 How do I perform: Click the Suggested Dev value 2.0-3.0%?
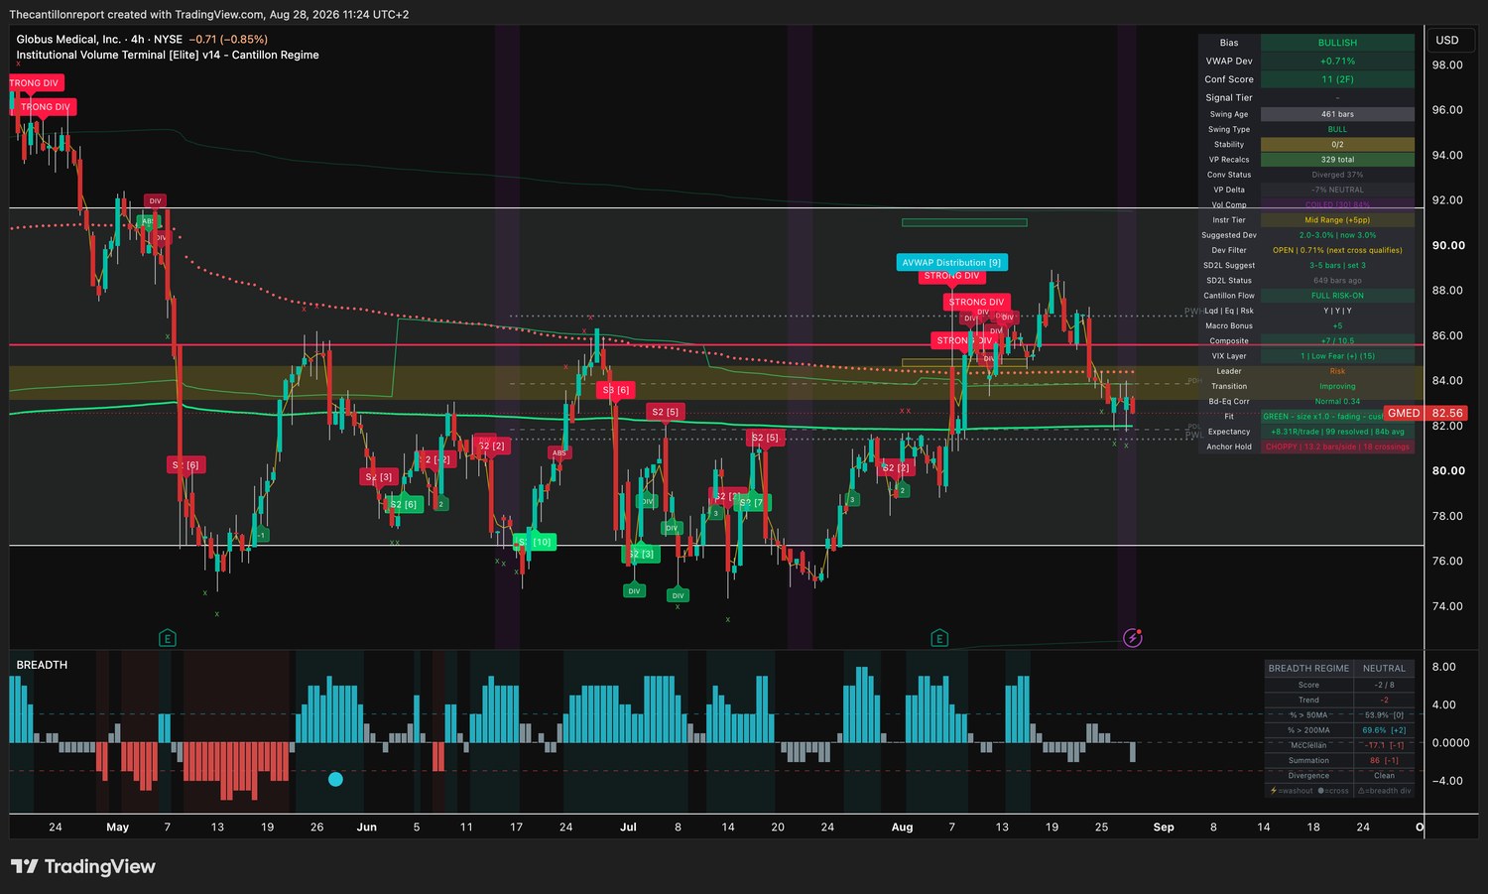[x=1337, y=235]
